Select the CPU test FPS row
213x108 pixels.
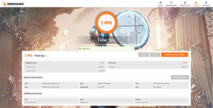tap(148, 67)
